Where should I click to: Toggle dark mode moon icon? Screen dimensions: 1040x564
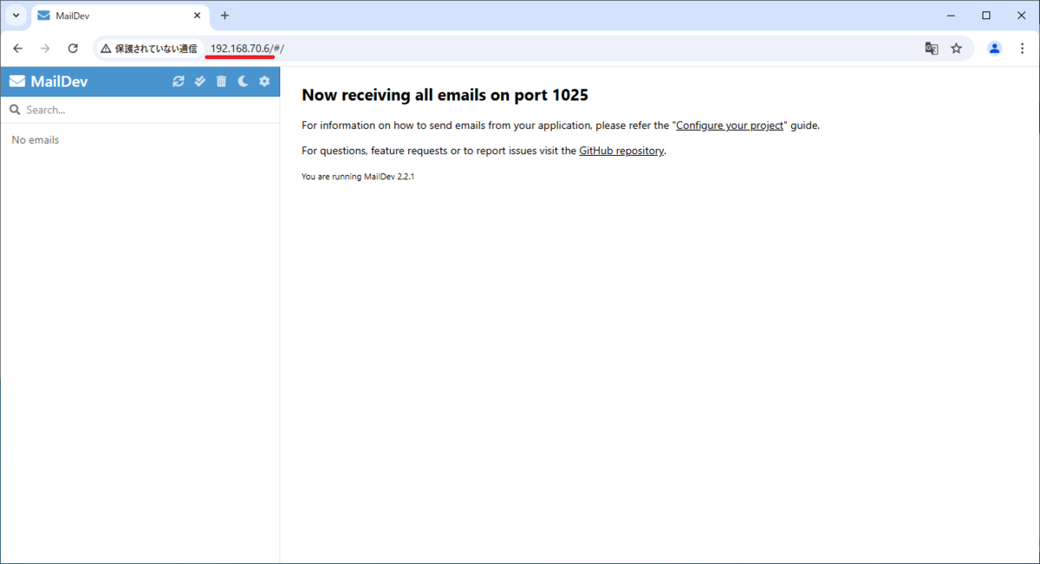pos(243,81)
